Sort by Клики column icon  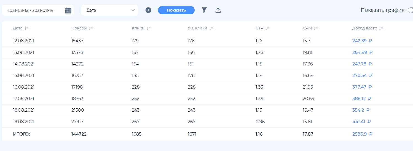click(x=149, y=28)
